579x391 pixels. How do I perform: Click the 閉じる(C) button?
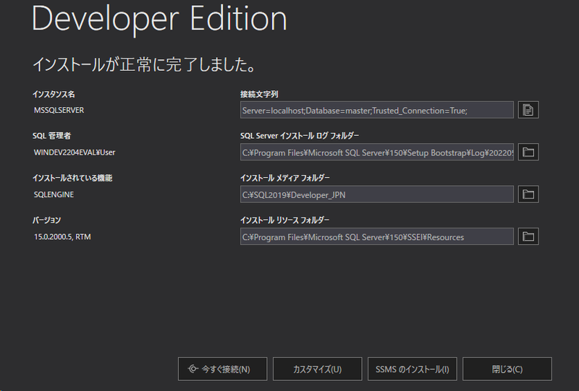point(507,369)
